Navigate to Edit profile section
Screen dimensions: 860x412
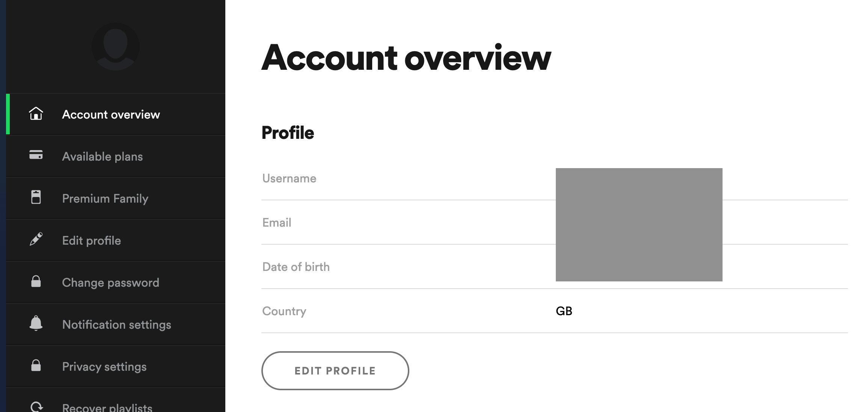(91, 240)
